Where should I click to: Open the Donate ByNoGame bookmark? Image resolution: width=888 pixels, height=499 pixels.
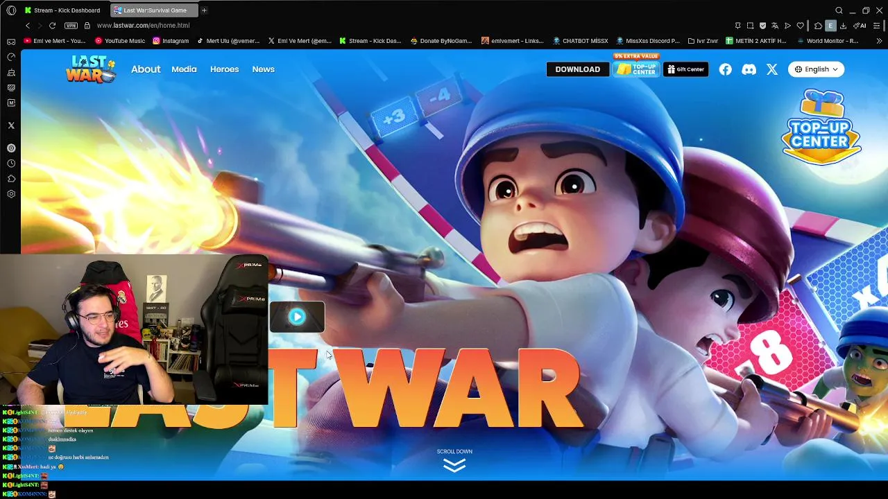pyautogui.click(x=441, y=41)
